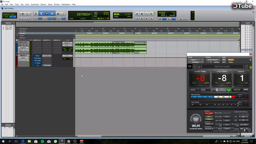Mute the SelfishLmtrs track
The image size is (256, 144).
[x=28, y=45]
